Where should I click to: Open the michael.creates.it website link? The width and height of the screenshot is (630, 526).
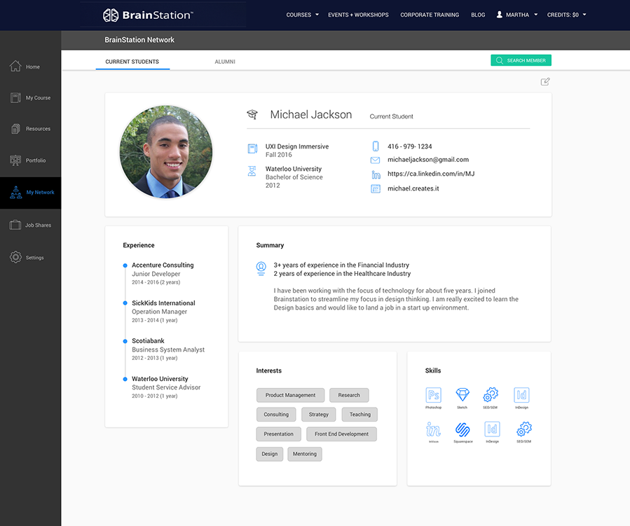(413, 188)
